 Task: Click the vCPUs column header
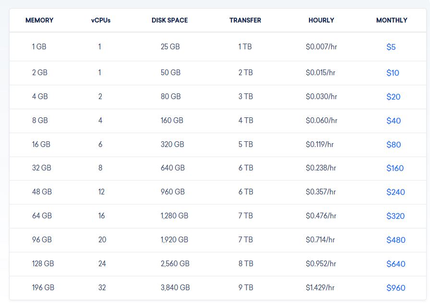point(101,20)
